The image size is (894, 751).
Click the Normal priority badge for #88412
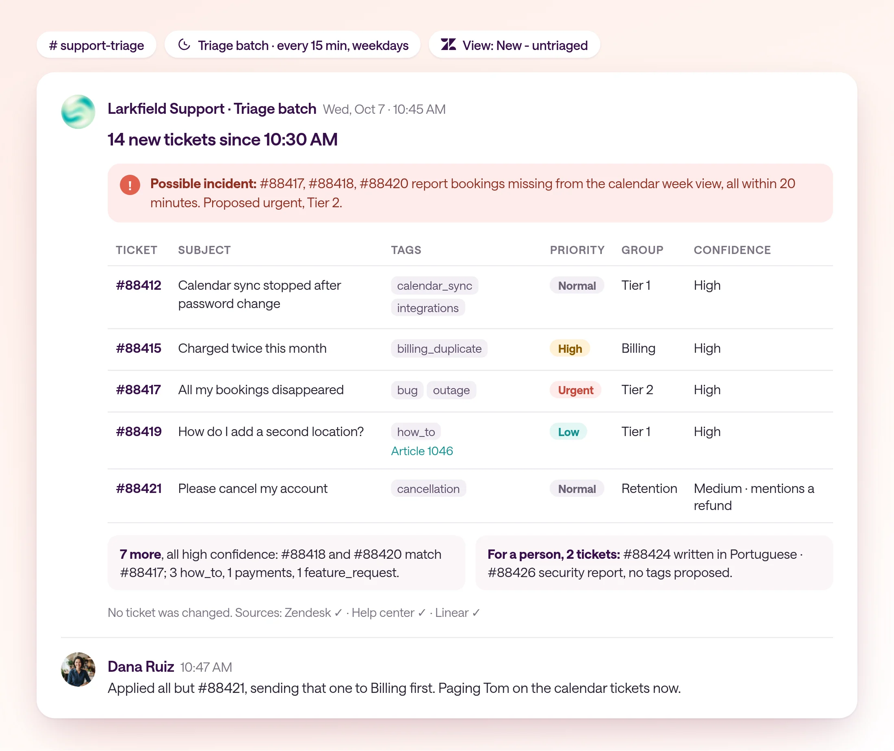[x=576, y=285]
